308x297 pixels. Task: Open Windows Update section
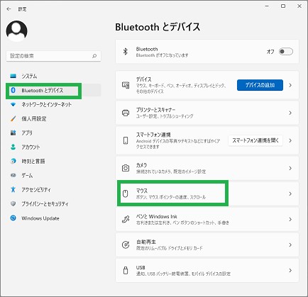tap(54, 218)
